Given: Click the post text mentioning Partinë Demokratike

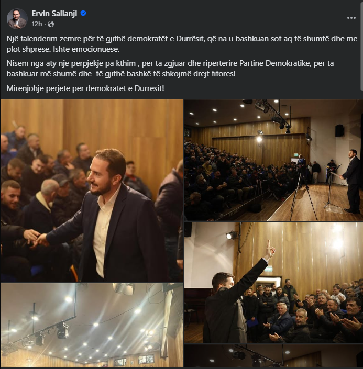Looking at the screenshot, I should pyautogui.click(x=170, y=69).
